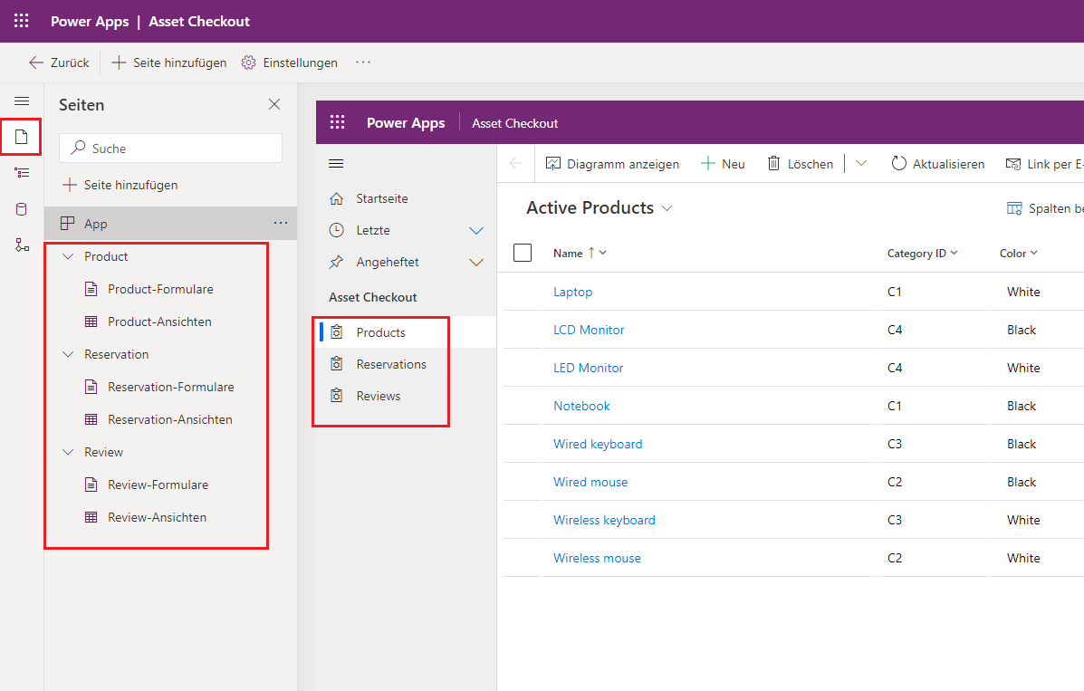Select Reservations in the Asset Checkout navigation
The width and height of the screenshot is (1084, 691).
[x=390, y=364]
